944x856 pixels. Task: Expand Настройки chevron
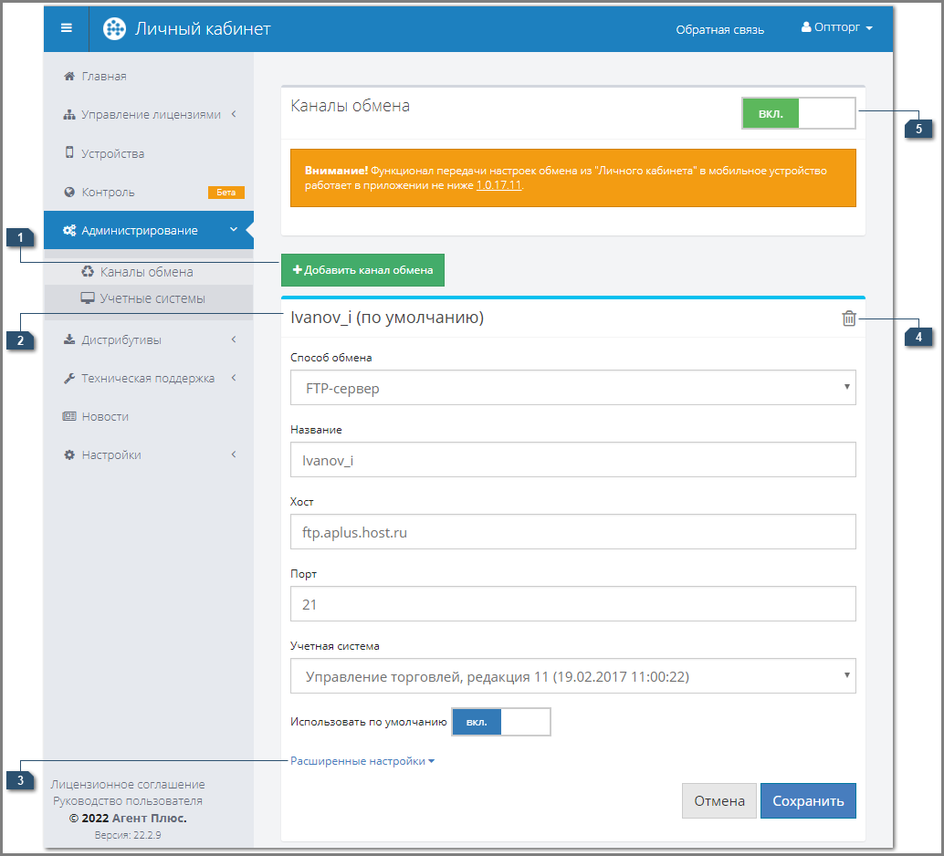pyautogui.click(x=234, y=454)
